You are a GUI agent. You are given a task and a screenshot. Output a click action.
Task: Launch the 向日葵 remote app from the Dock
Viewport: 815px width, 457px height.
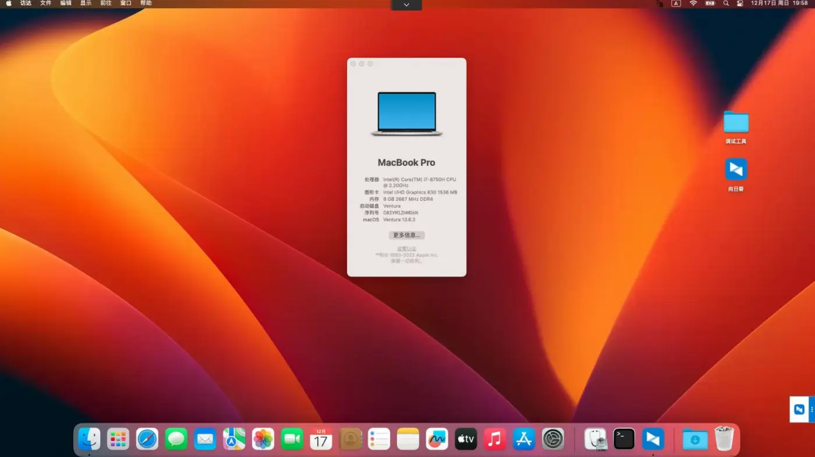pos(653,439)
